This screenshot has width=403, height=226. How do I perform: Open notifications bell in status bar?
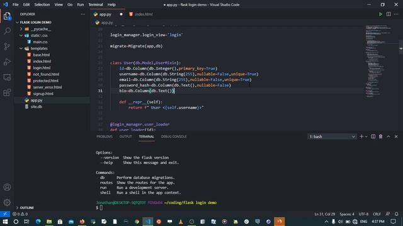click(396, 214)
